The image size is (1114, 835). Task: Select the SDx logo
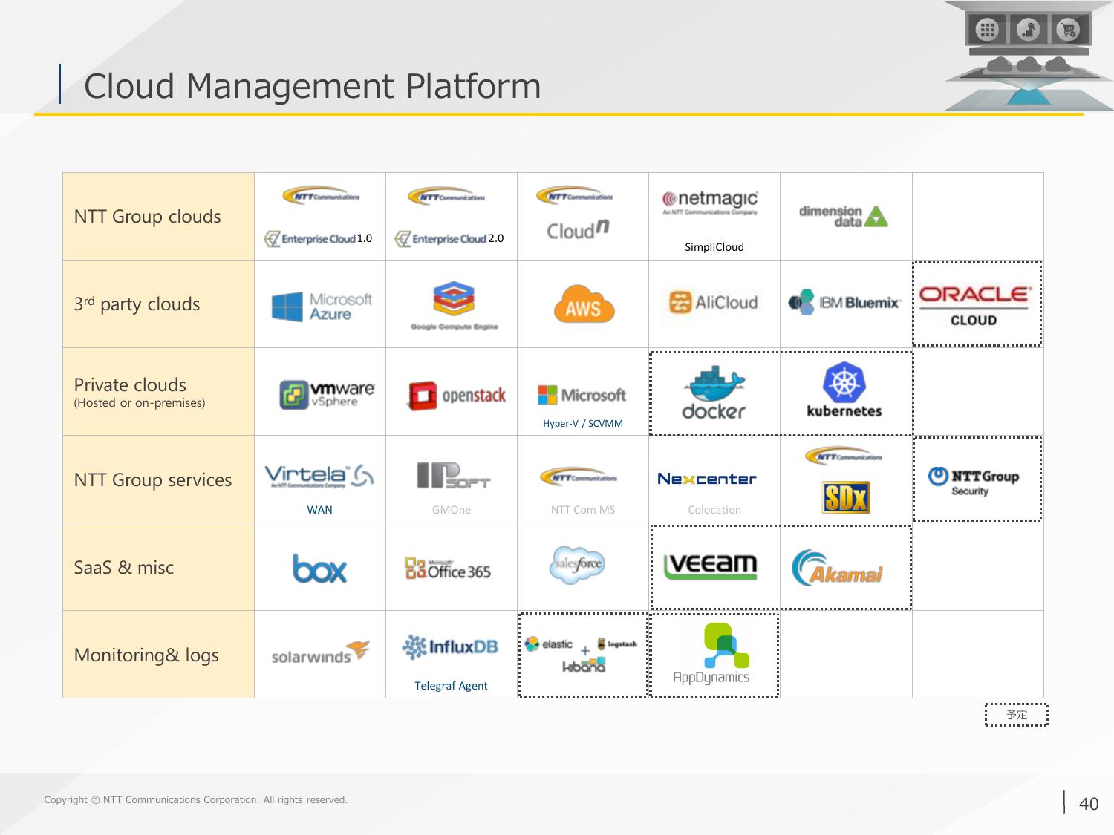(x=845, y=497)
